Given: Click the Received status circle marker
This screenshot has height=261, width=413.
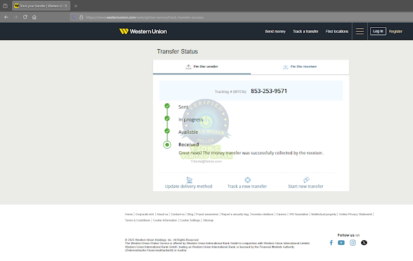Looking at the screenshot, I should pyautogui.click(x=167, y=145).
